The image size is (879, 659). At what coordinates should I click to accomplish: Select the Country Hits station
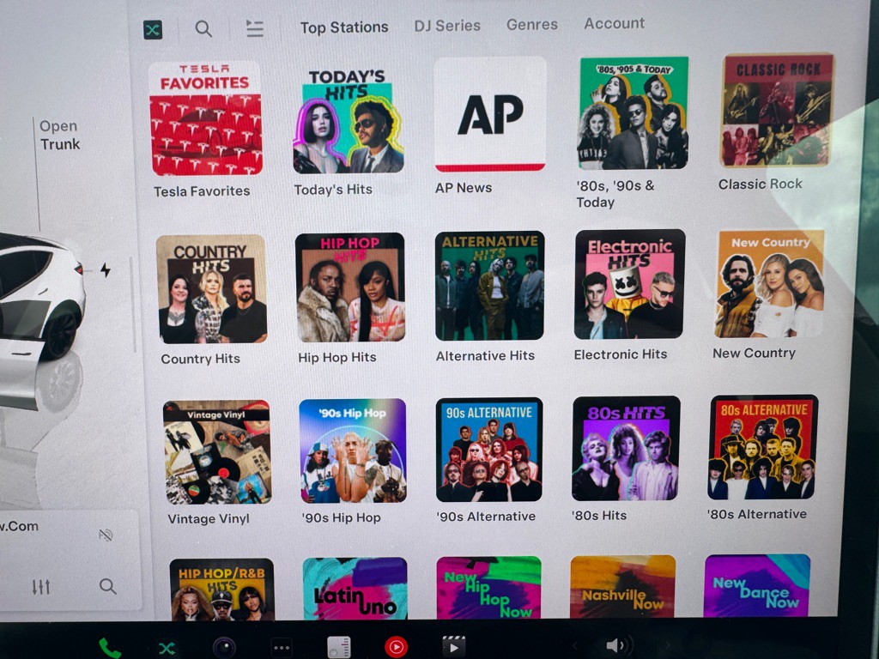pyautogui.click(x=211, y=289)
